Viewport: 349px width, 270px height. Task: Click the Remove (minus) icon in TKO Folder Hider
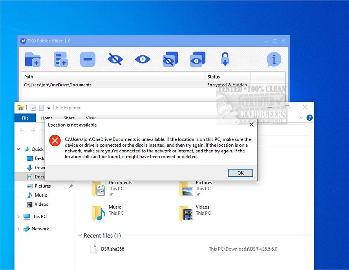coord(87,59)
